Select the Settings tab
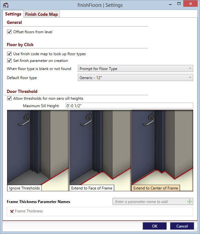This screenshot has width=200, height=234. coord(13,14)
